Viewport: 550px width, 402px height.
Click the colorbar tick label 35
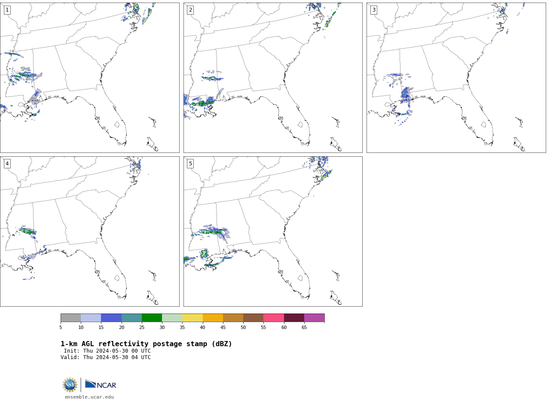[182, 328]
